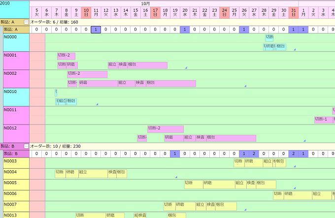Collapse the 製品: B group
The image size is (335, 218).
pos(26,146)
